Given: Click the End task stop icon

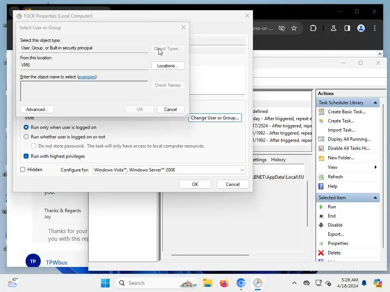Looking at the screenshot, I should coord(321,216).
